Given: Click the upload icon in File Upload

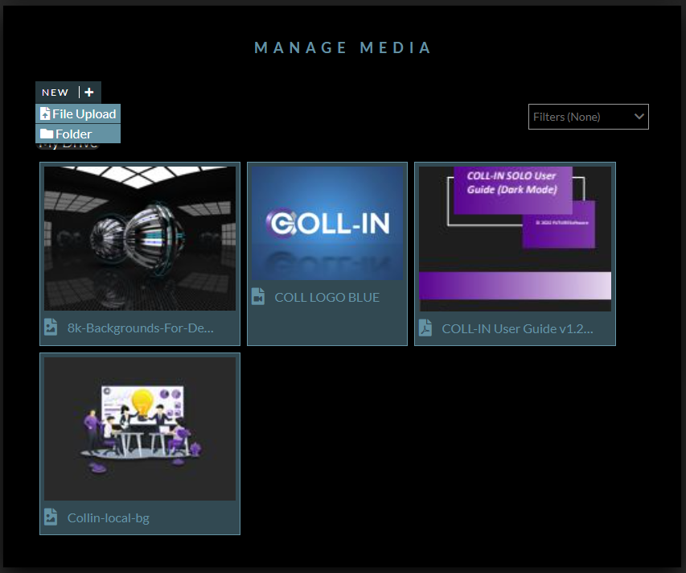Looking at the screenshot, I should pyautogui.click(x=45, y=114).
